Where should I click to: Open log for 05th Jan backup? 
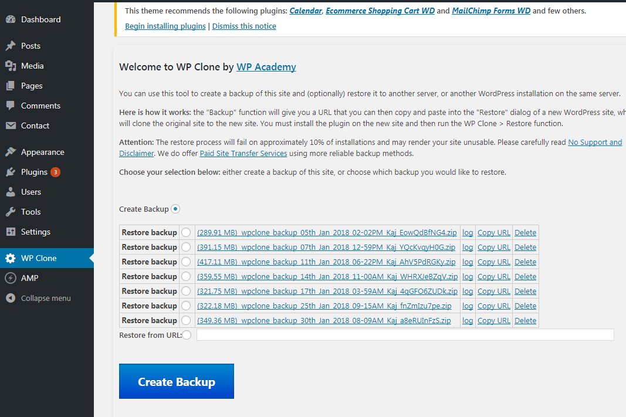click(x=468, y=232)
